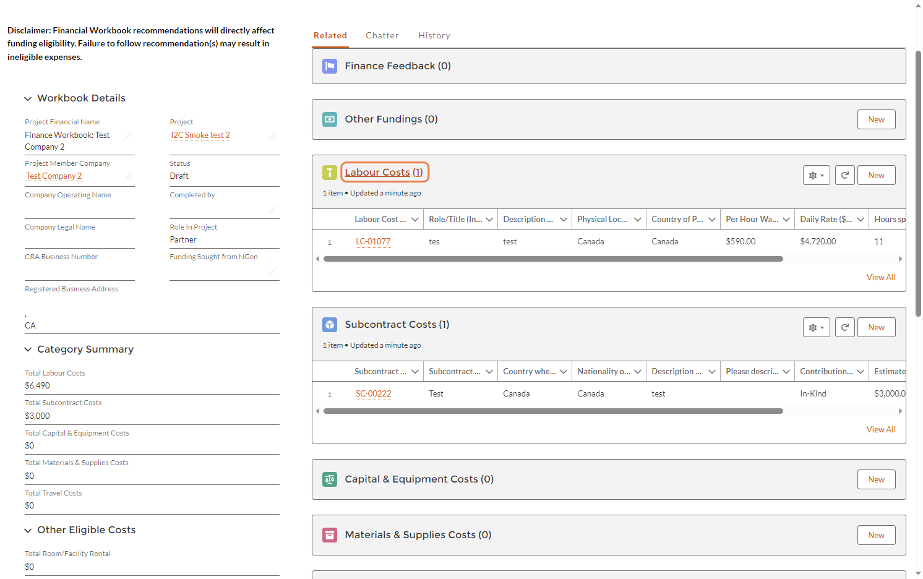Image resolution: width=923 pixels, height=579 pixels.
Task: Open Per Hour Wage column dropdown
Action: pos(786,220)
